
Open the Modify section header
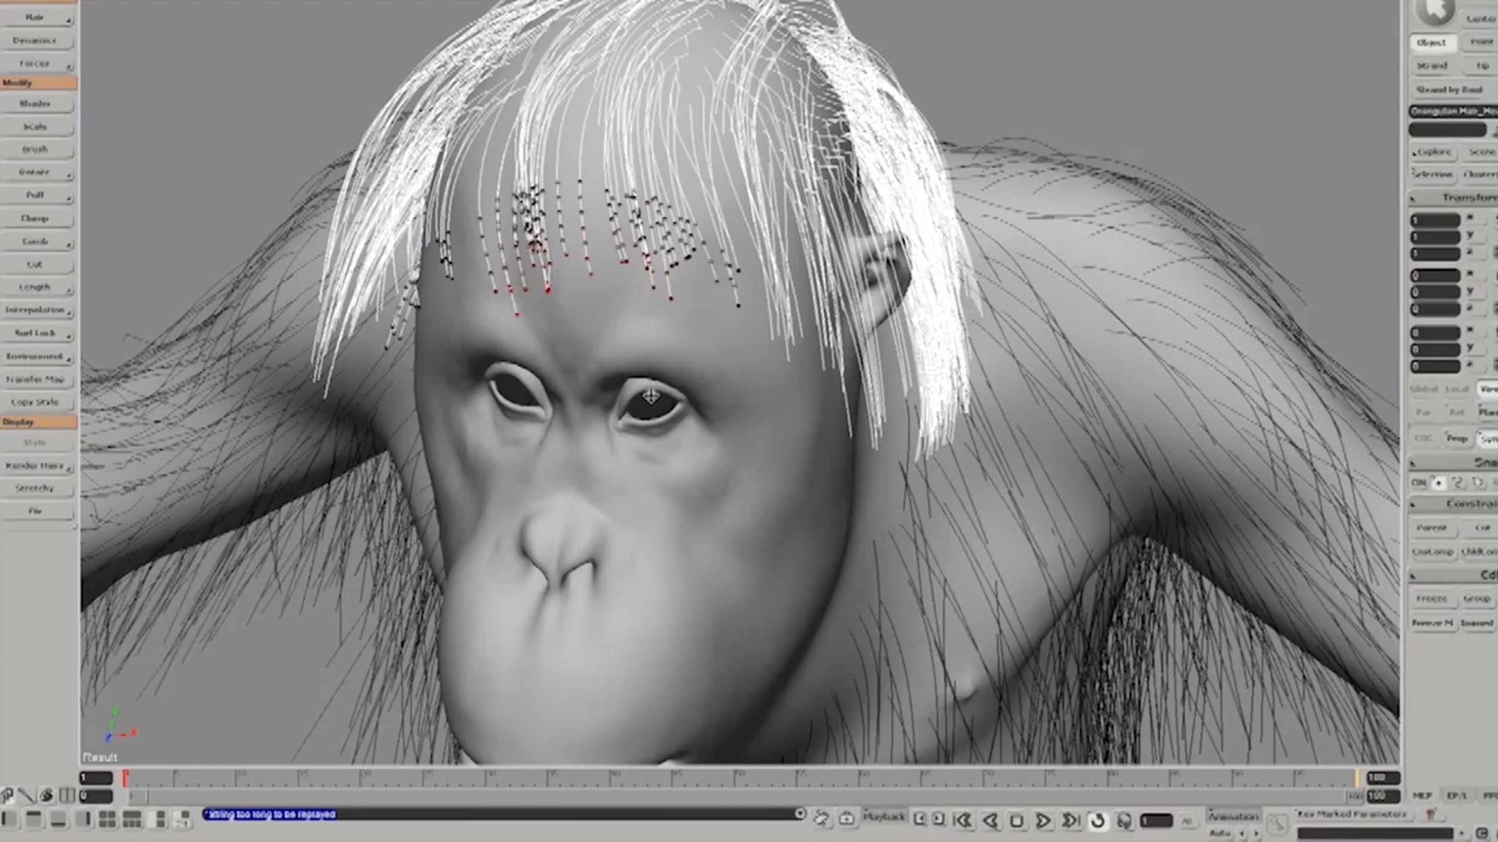(x=39, y=83)
